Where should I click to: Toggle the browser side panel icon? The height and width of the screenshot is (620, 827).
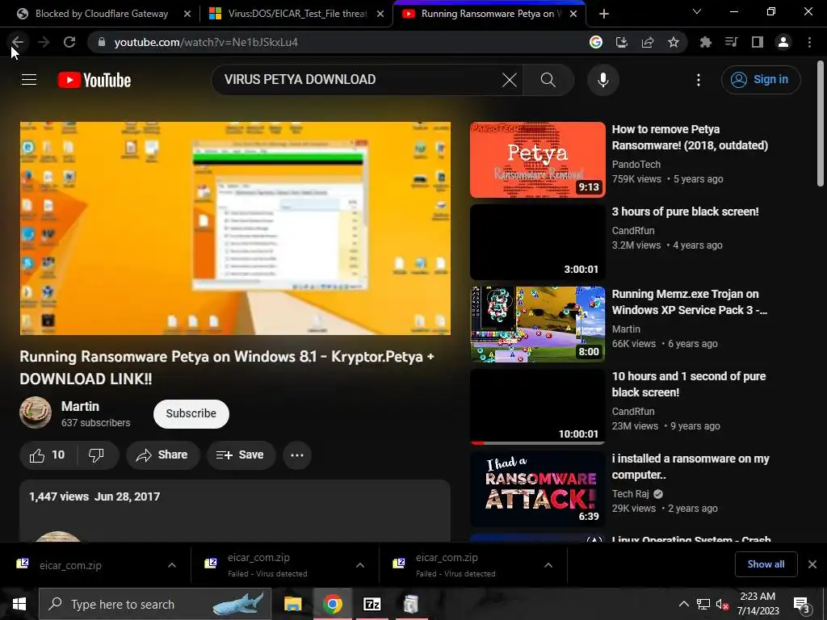(x=758, y=42)
